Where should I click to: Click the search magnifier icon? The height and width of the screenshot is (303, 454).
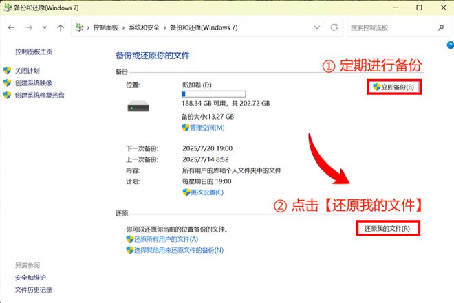tap(441, 27)
